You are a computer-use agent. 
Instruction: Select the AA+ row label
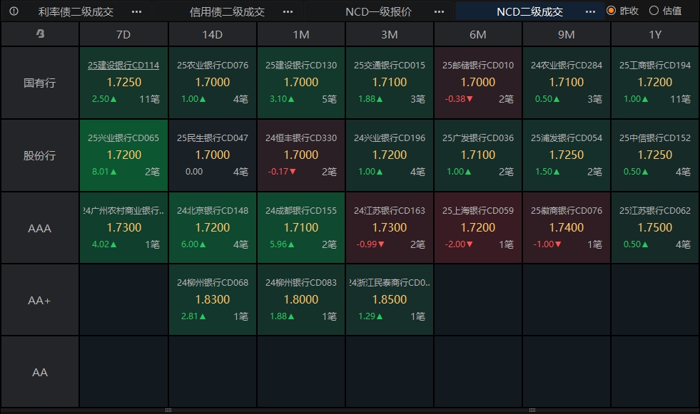coord(40,301)
